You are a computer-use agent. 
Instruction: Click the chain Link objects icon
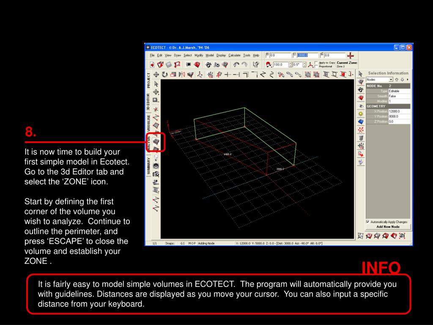[x=289, y=74]
